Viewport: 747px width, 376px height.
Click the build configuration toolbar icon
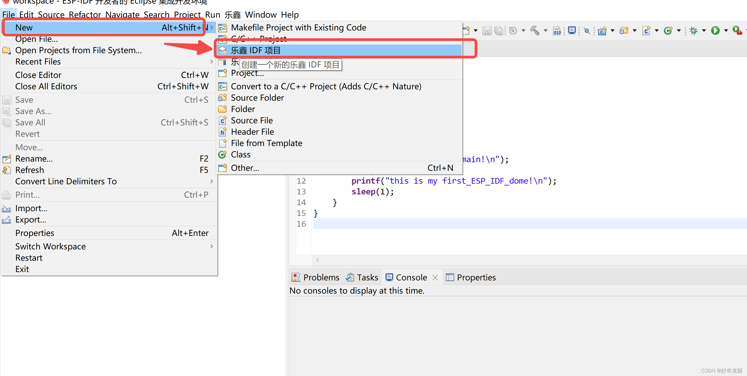point(513,31)
